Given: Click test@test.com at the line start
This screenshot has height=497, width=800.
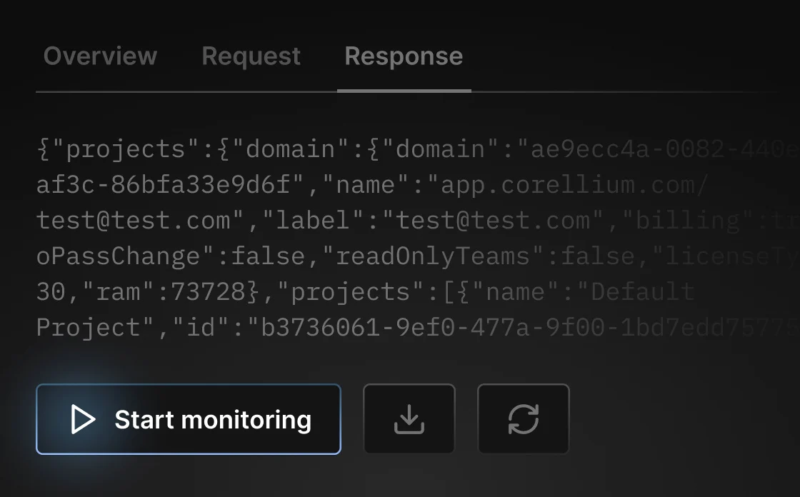Looking at the screenshot, I should point(133,221).
